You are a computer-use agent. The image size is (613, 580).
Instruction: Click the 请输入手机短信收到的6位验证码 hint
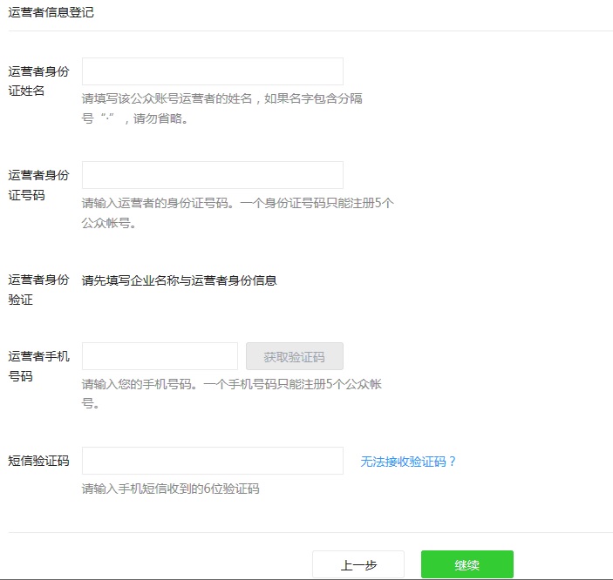[170, 489]
